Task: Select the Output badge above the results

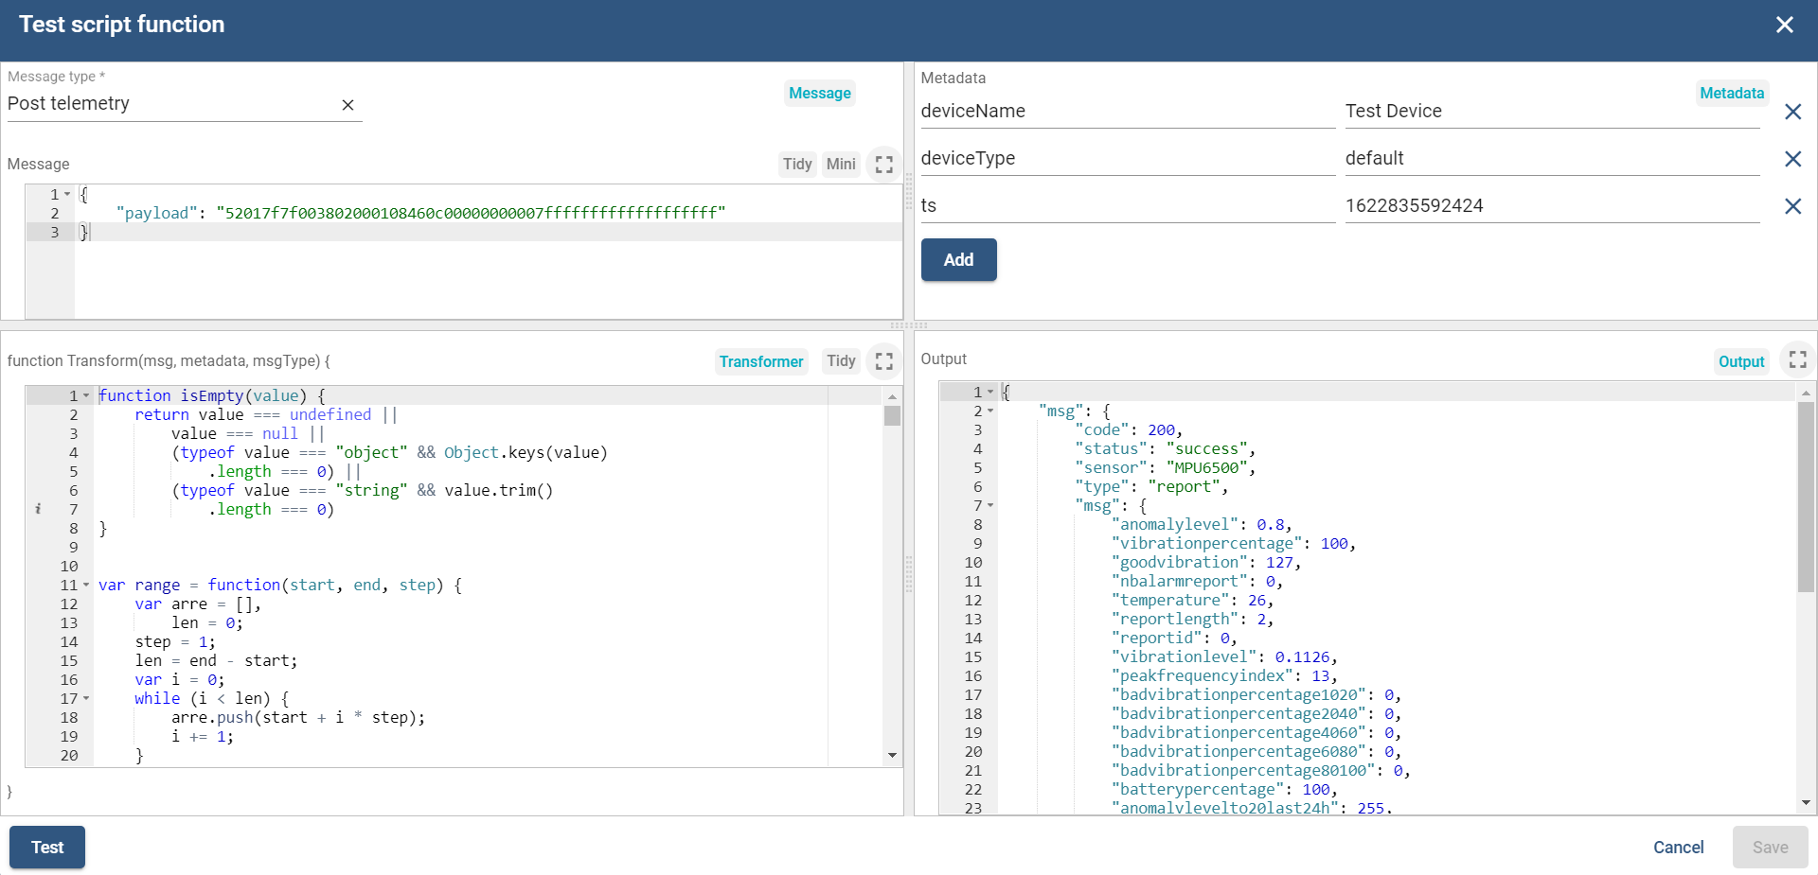Action: click(x=1740, y=360)
